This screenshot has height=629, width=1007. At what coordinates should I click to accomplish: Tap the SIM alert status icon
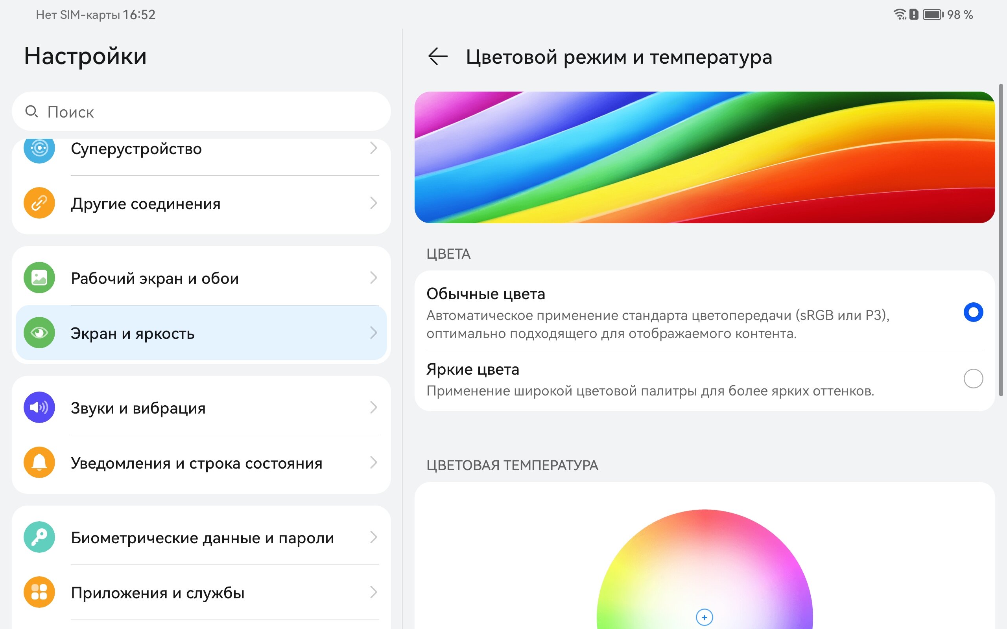(914, 15)
